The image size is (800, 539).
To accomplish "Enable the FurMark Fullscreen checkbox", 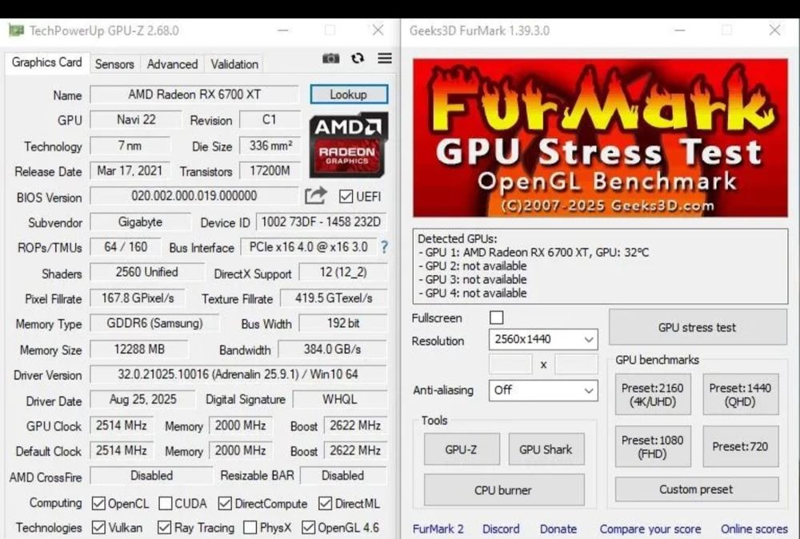I will pos(497,317).
